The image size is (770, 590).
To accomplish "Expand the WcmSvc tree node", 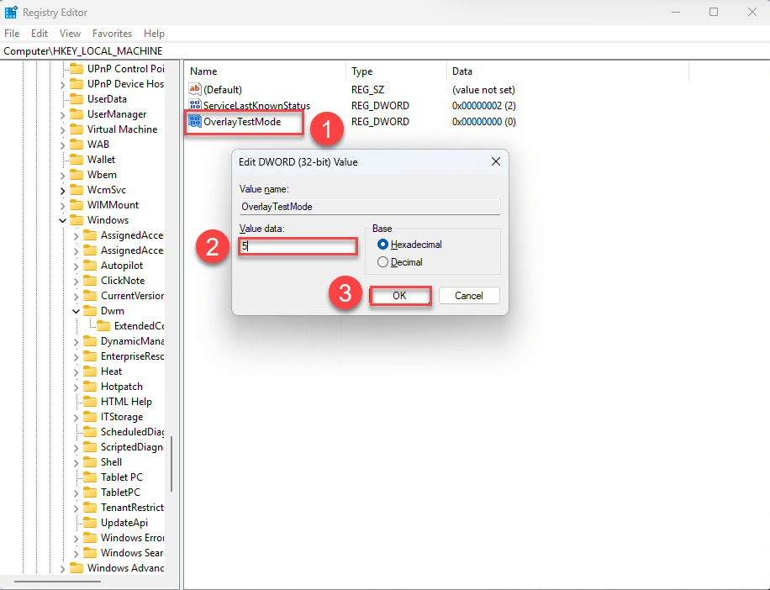I will tap(63, 191).
